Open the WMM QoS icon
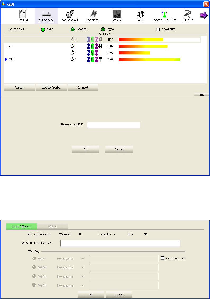210x299 pixels. (117, 14)
